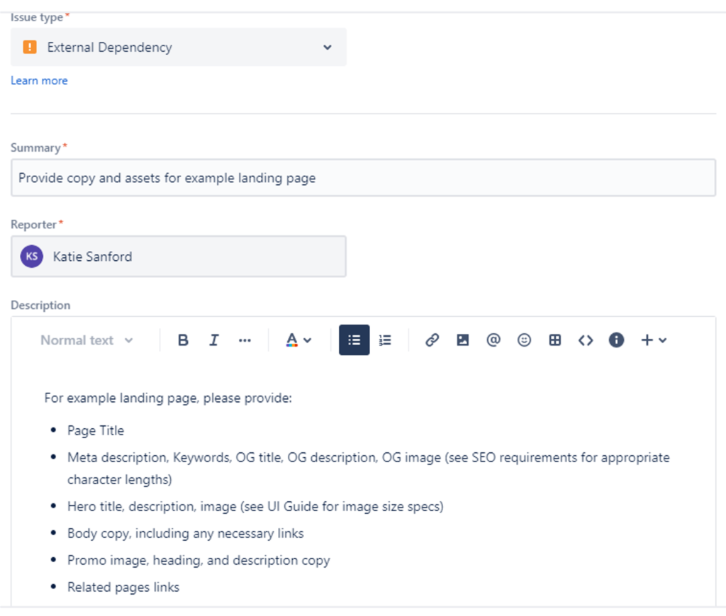Mention a user with the @ icon
This screenshot has height=616, width=726.
493,340
